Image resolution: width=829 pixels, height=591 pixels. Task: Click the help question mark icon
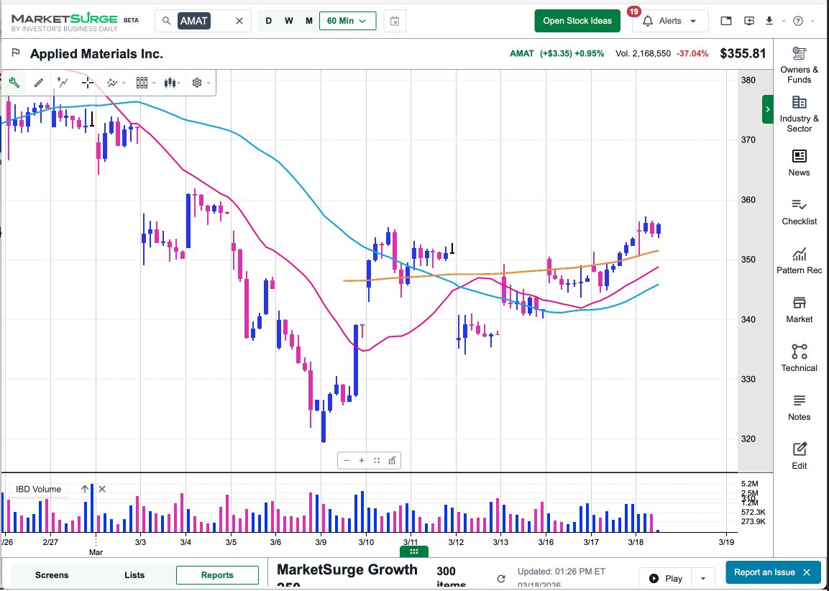[x=798, y=21]
